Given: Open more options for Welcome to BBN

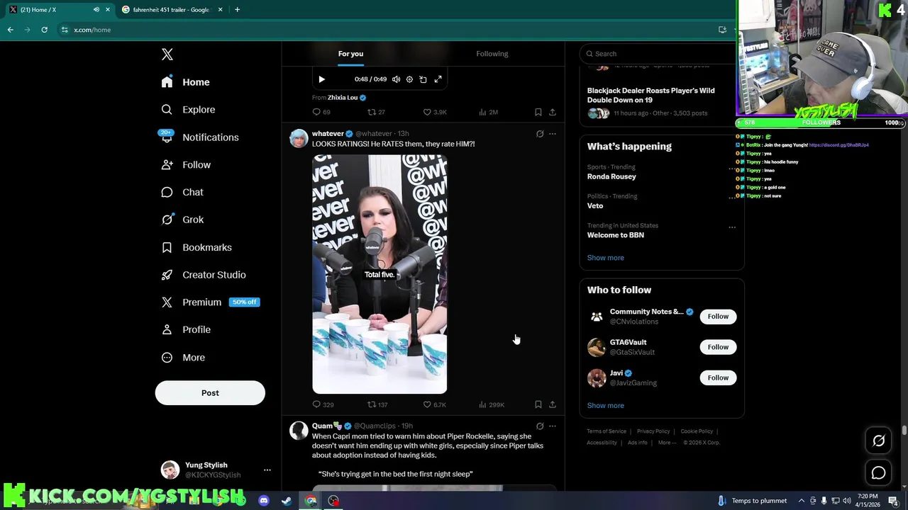Looking at the screenshot, I should pos(731,227).
